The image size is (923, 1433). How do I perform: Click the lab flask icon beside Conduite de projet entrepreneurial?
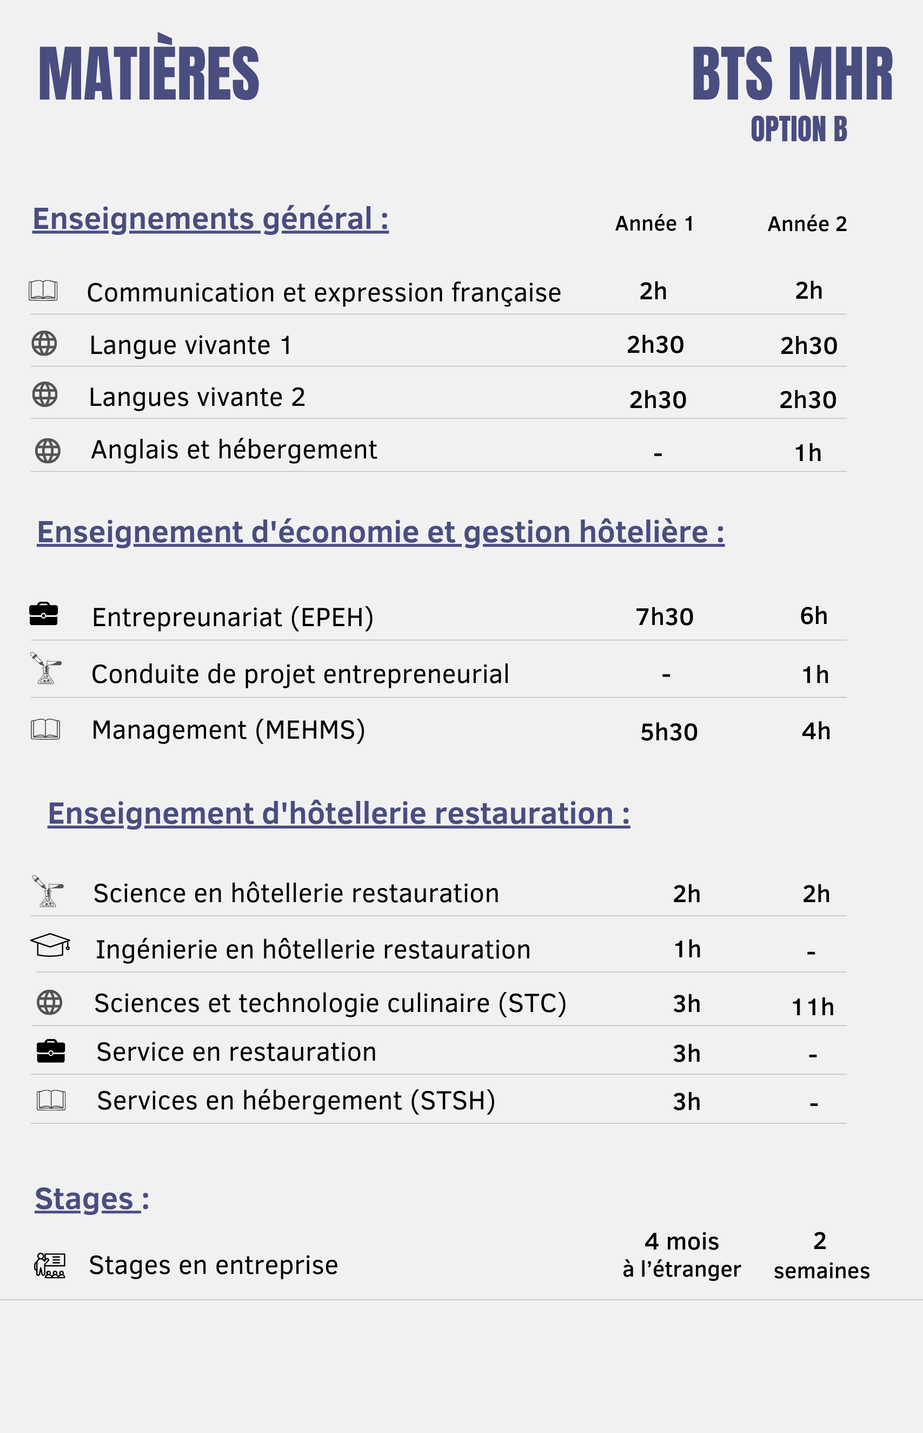(45, 668)
